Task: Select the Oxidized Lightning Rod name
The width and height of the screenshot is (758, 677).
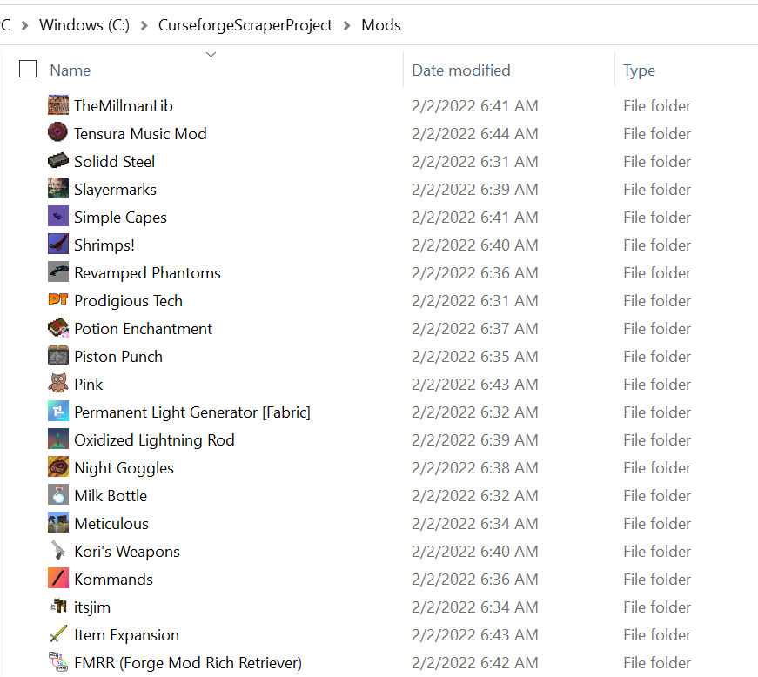Action: pyautogui.click(x=154, y=440)
